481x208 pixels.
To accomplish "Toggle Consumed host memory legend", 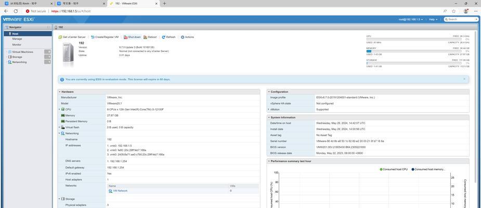I will tap(428, 170).
